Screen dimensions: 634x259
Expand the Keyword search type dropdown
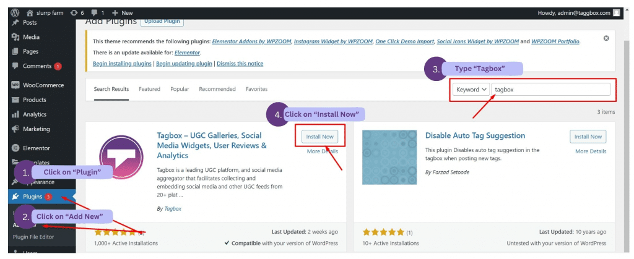(471, 90)
